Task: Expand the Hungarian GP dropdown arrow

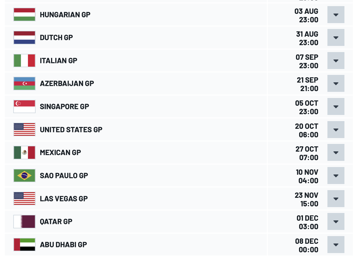Action: (x=336, y=15)
